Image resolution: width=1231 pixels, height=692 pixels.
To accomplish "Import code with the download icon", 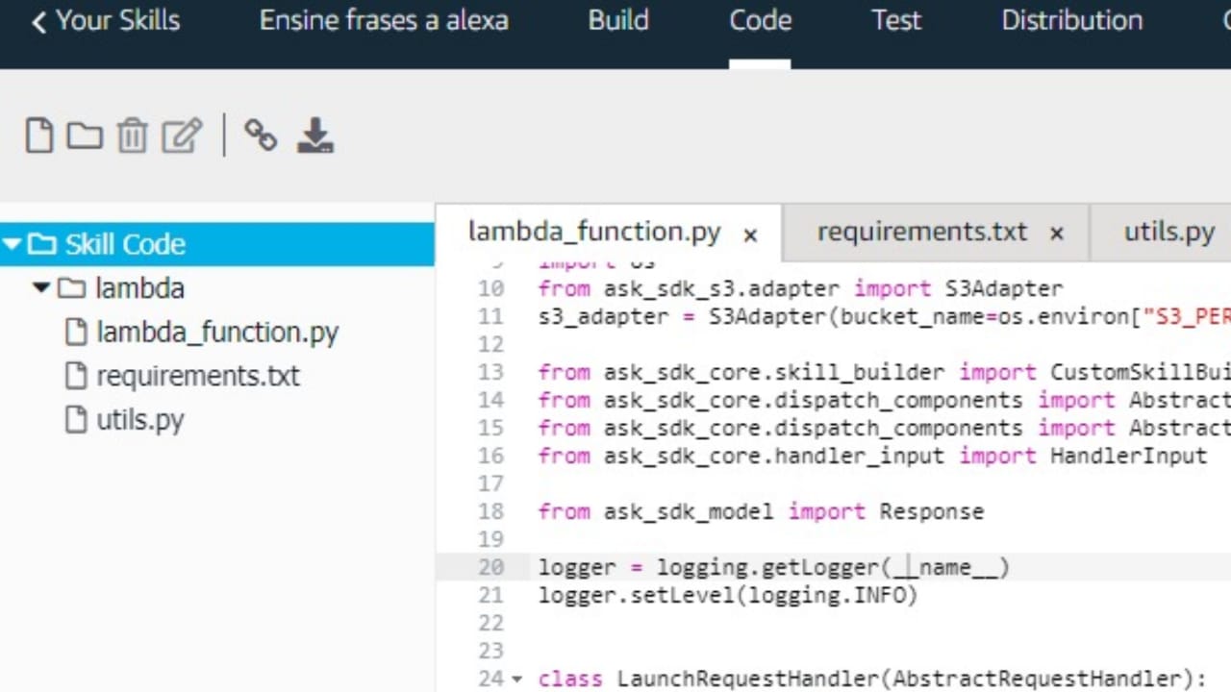I will click(x=315, y=135).
